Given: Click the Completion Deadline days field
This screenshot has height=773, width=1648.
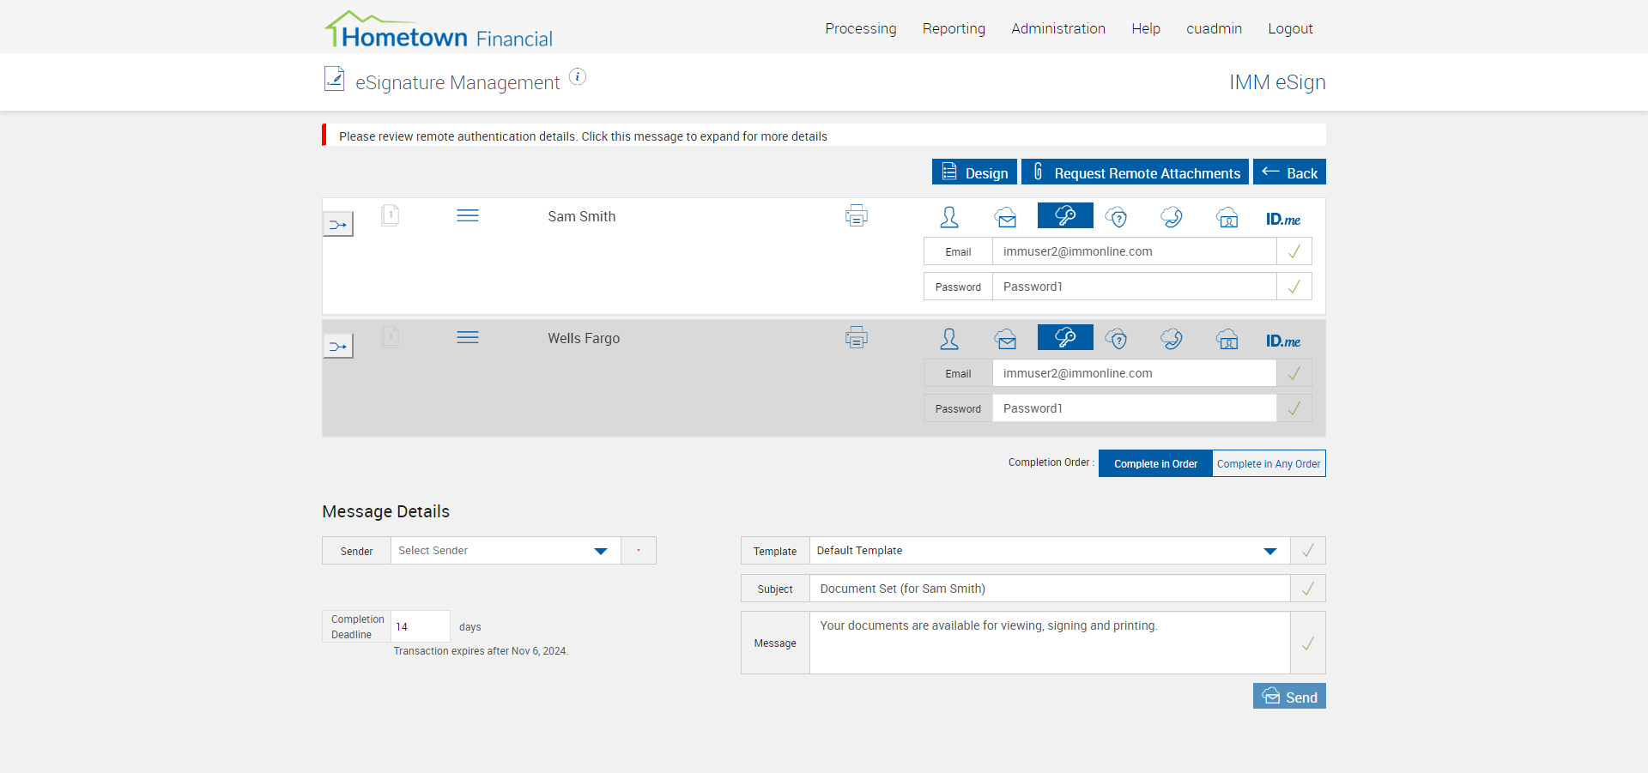Looking at the screenshot, I should 420,627.
